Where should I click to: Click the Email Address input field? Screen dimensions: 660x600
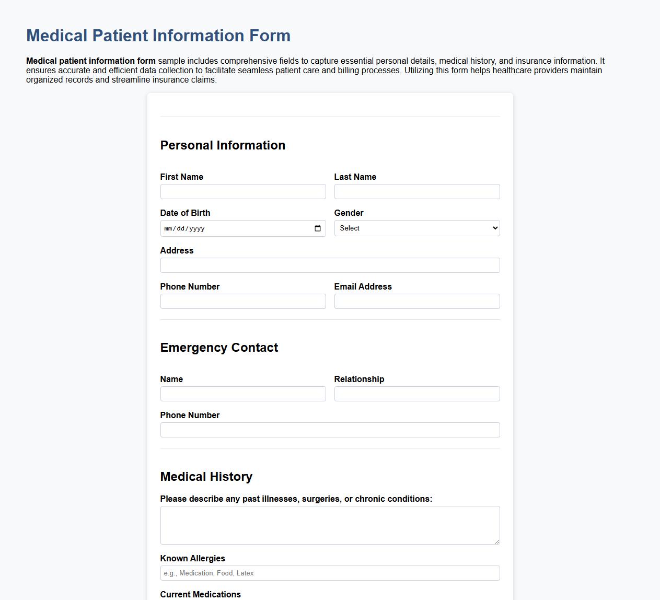[416, 301]
